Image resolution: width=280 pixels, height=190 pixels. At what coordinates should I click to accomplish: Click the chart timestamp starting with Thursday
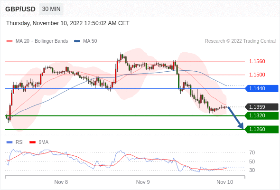click(x=68, y=23)
